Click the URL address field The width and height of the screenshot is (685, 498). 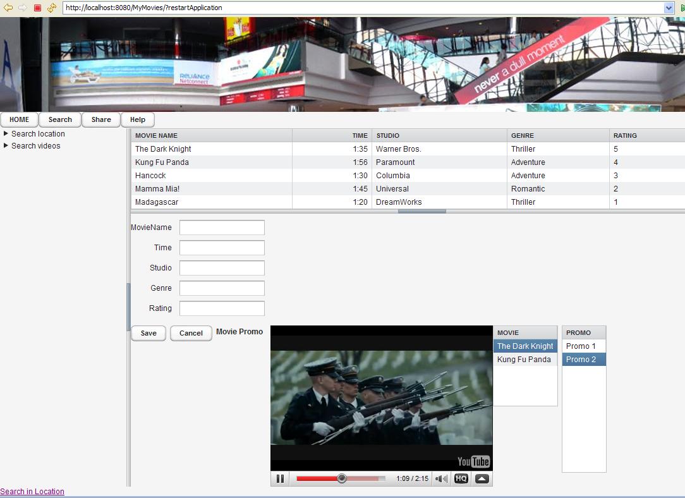pyautogui.click(x=363, y=8)
